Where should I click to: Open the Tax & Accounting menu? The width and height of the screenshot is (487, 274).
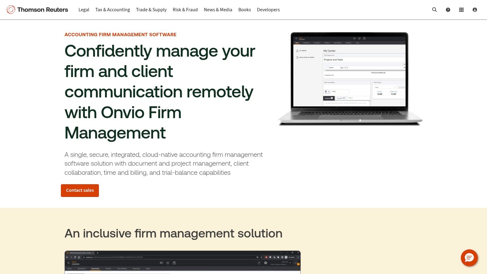click(x=113, y=10)
